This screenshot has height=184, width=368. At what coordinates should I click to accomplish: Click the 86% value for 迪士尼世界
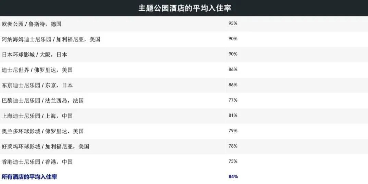point(233,69)
